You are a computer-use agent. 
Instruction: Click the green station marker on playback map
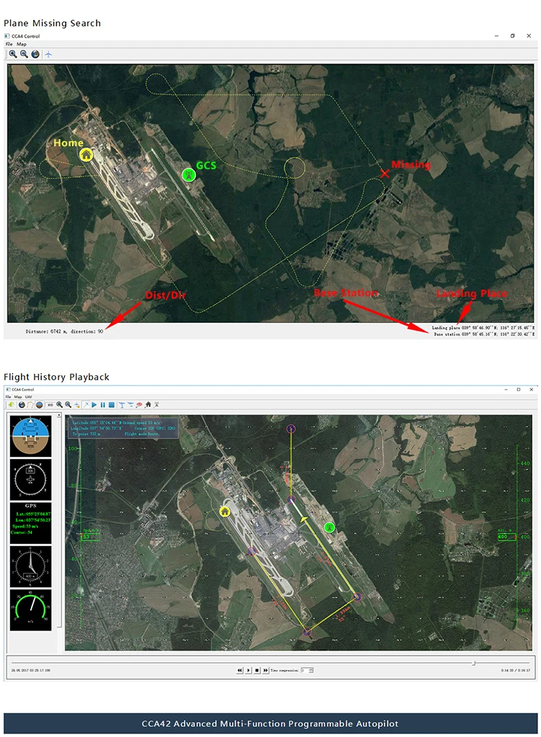pyautogui.click(x=330, y=527)
